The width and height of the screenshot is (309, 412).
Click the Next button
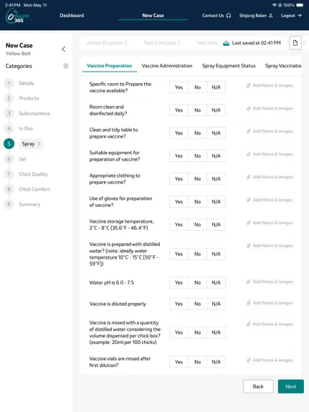tap(291, 386)
